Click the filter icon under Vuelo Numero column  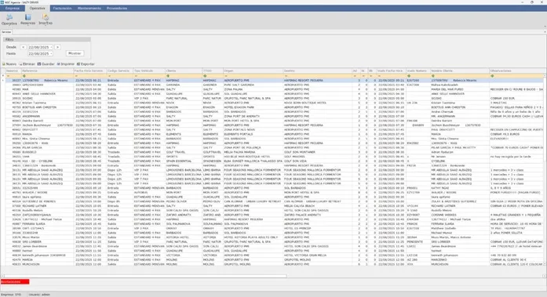coord(409,75)
